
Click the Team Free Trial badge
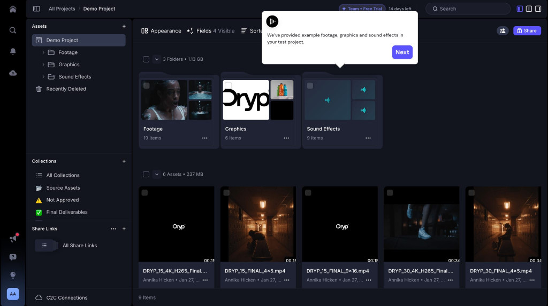(362, 9)
